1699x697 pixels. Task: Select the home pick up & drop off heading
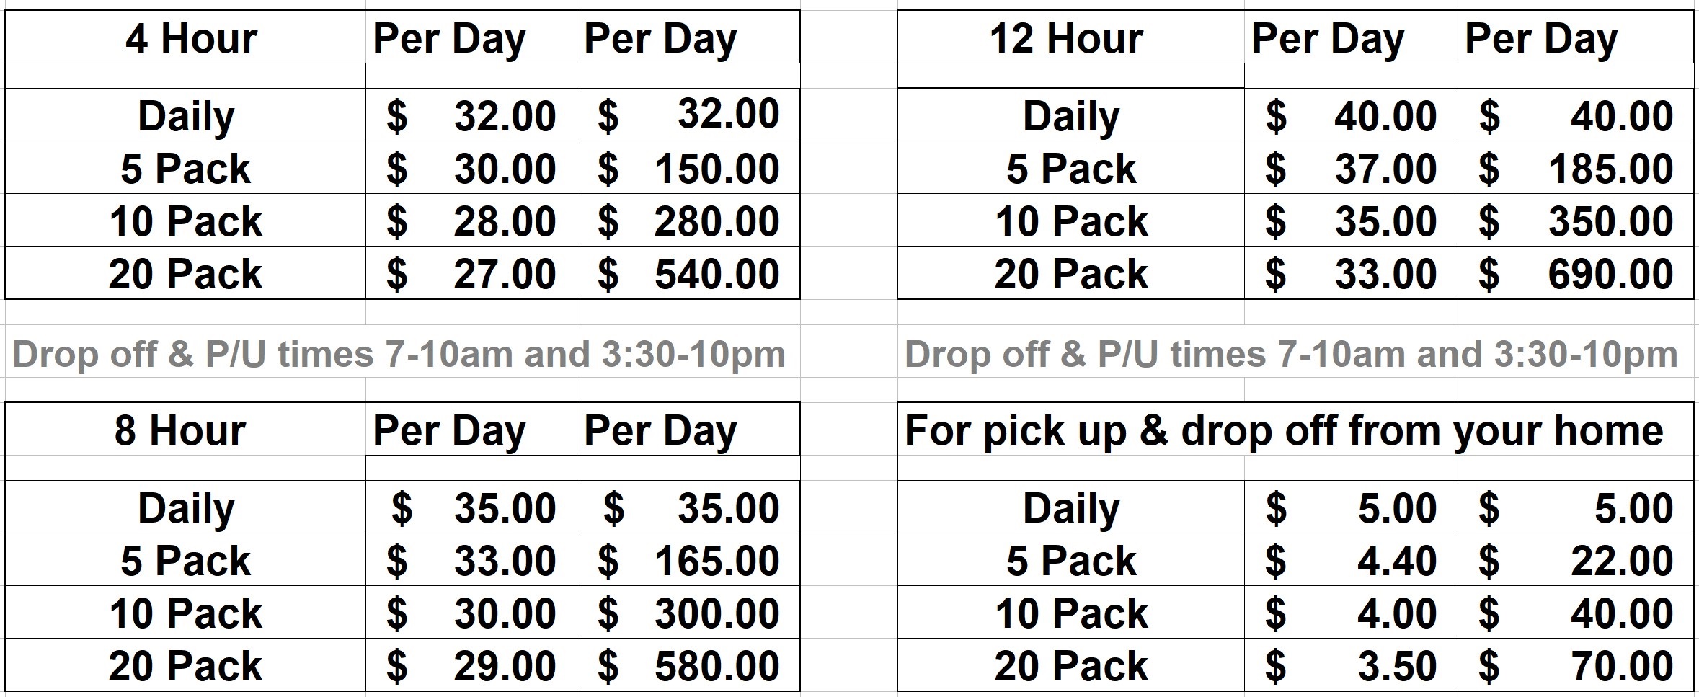coord(1283,430)
